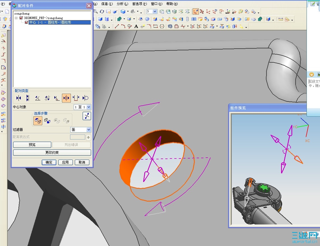Click the Point plus-sign tool icon
Image resolution: width=320 pixels, height=246 pixels.
(143, 26)
